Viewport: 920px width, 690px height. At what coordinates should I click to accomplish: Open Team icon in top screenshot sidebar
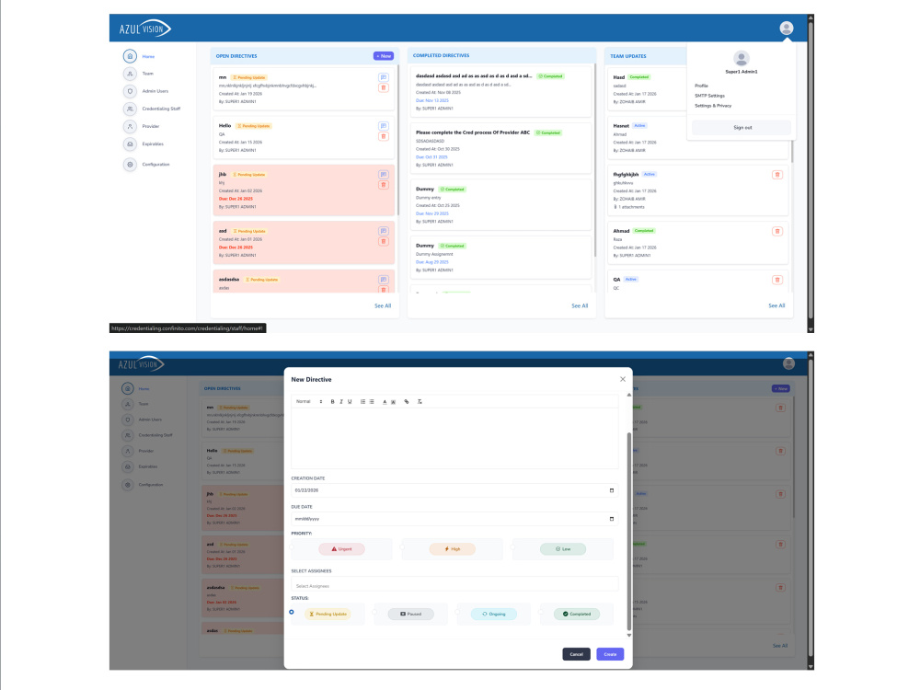click(130, 74)
